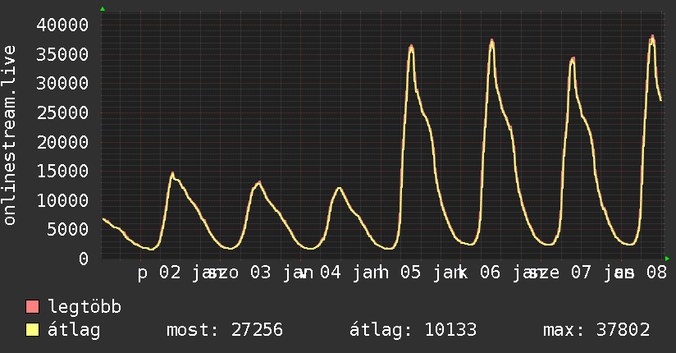Click the yellow átlag legend swatch
Image resolution: width=676 pixels, height=353 pixels.
pyautogui.click(x=32, y=330)
